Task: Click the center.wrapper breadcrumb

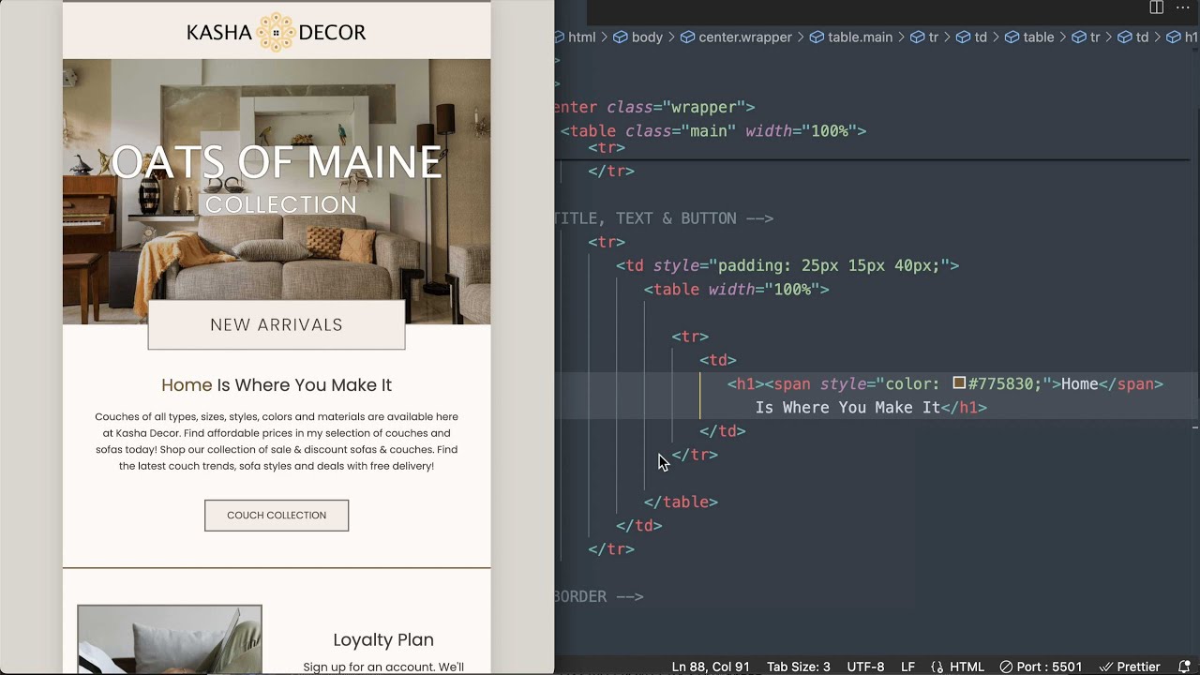Action: 736,37
